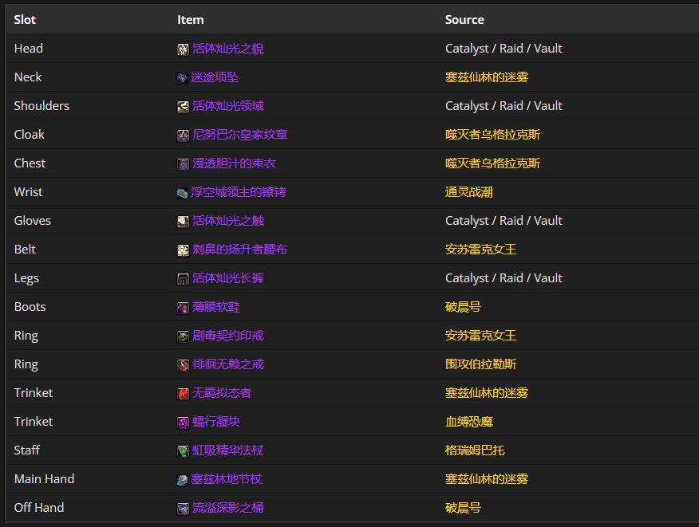Click the Slot column header
Screen dimensions: 699x527
click(25, 19)
